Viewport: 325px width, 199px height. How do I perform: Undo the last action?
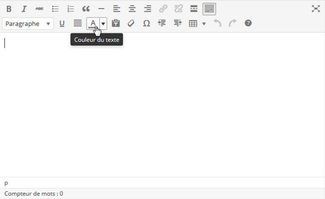pyautogui.click(x=217, y=23)
